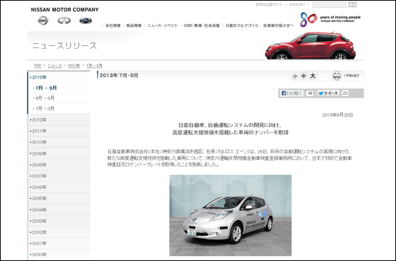Set font size to small (小)
Viewport: 396px width, 261px height.
coord(295,76)
